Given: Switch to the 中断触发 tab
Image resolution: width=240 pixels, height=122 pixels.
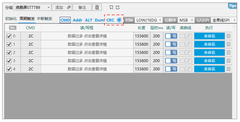Looking at the screenshot, I should pos(45,19).
